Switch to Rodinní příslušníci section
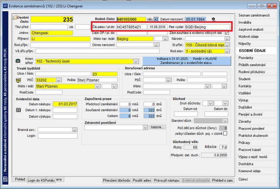 [x=252, y=72]
